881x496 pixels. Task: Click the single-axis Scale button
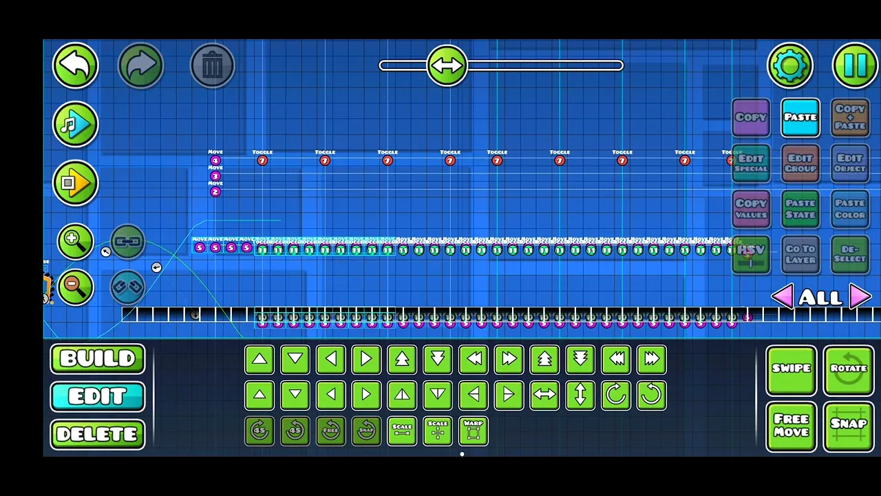point(402,431)
